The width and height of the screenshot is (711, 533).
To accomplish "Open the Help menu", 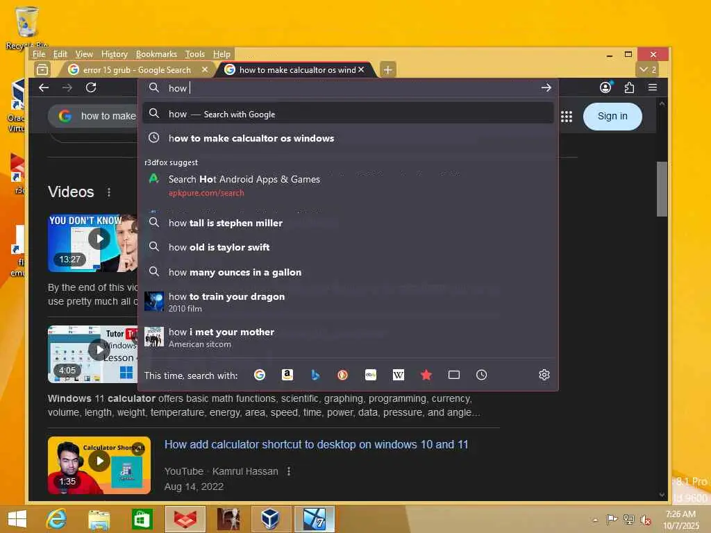I will pos(221,54).
